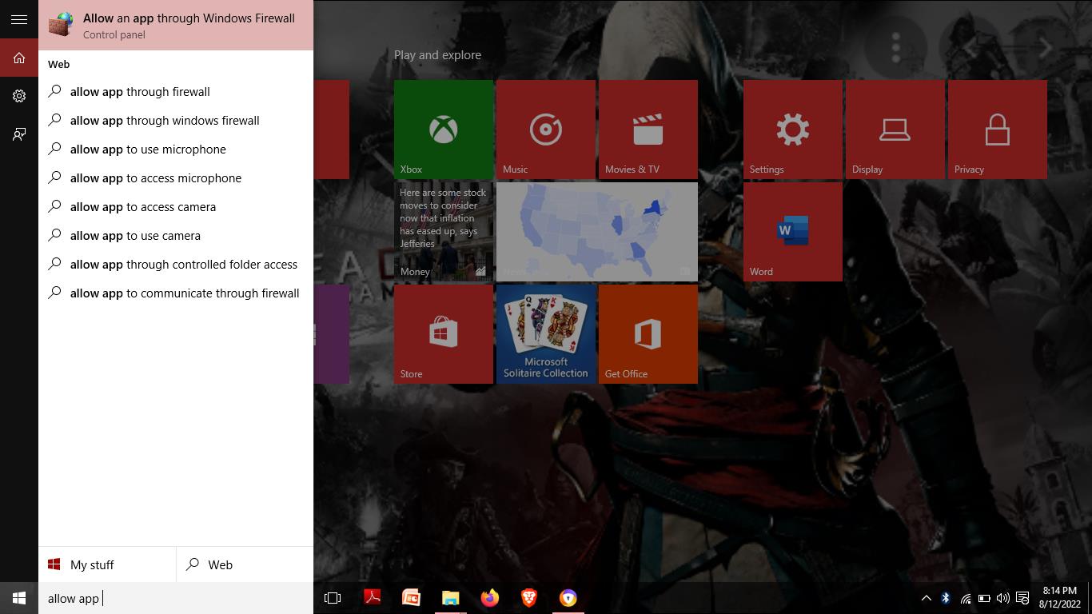The image size is (1092, 614).
Task: Open Allow an app through Windows Firewall result
Action: (176, 25)
